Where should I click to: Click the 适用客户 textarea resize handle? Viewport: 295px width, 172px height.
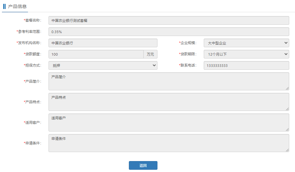click(x=287, y=130)
